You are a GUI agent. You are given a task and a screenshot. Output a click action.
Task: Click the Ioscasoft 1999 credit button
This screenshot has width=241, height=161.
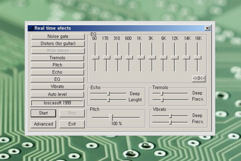(x=57, y=103)
